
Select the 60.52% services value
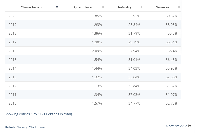point(172,16)
